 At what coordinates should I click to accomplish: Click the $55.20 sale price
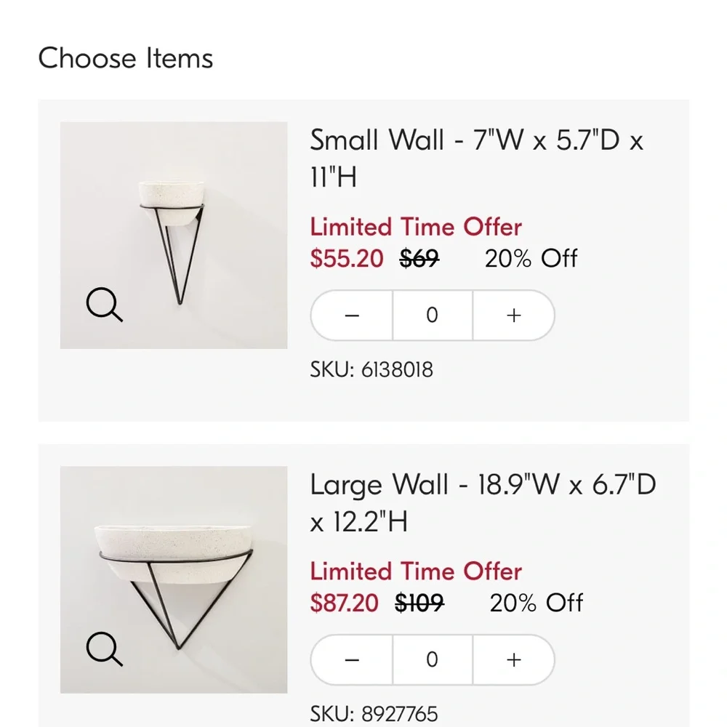tap(347, 258)
